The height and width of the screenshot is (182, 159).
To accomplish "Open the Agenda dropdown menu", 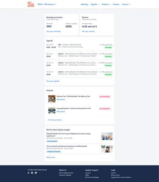I will (95, 4).
